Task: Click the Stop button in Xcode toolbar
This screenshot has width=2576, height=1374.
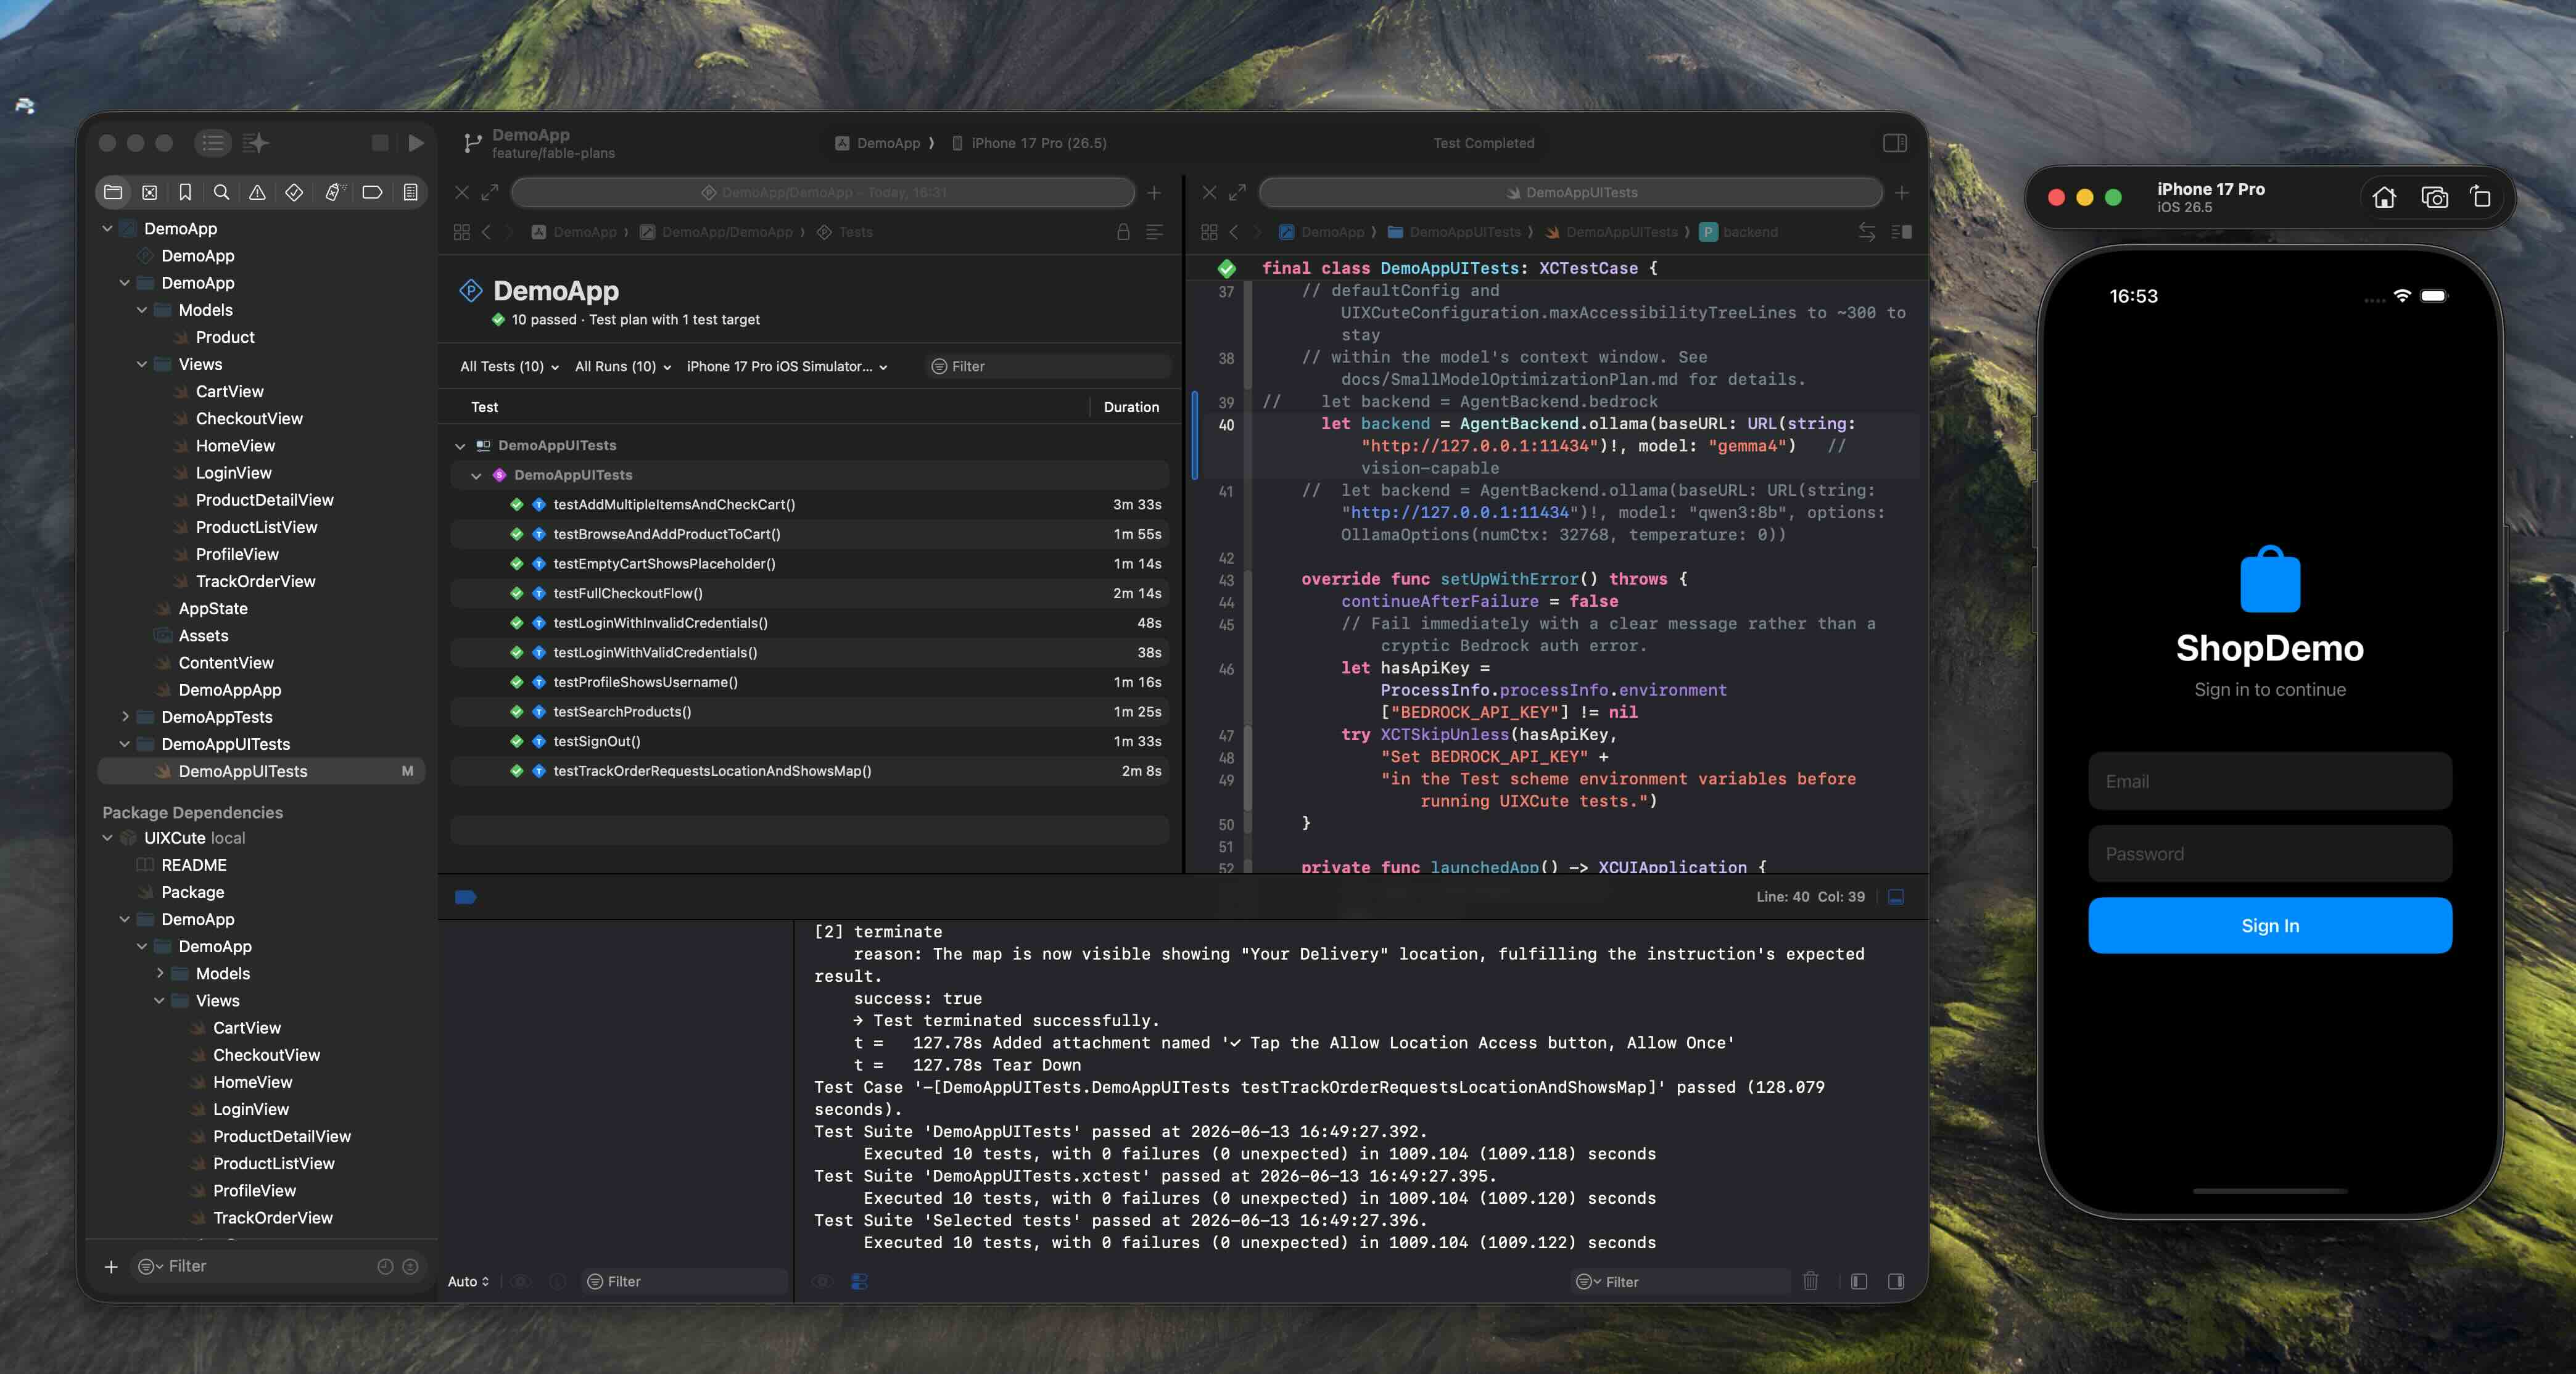Action: 380,143
